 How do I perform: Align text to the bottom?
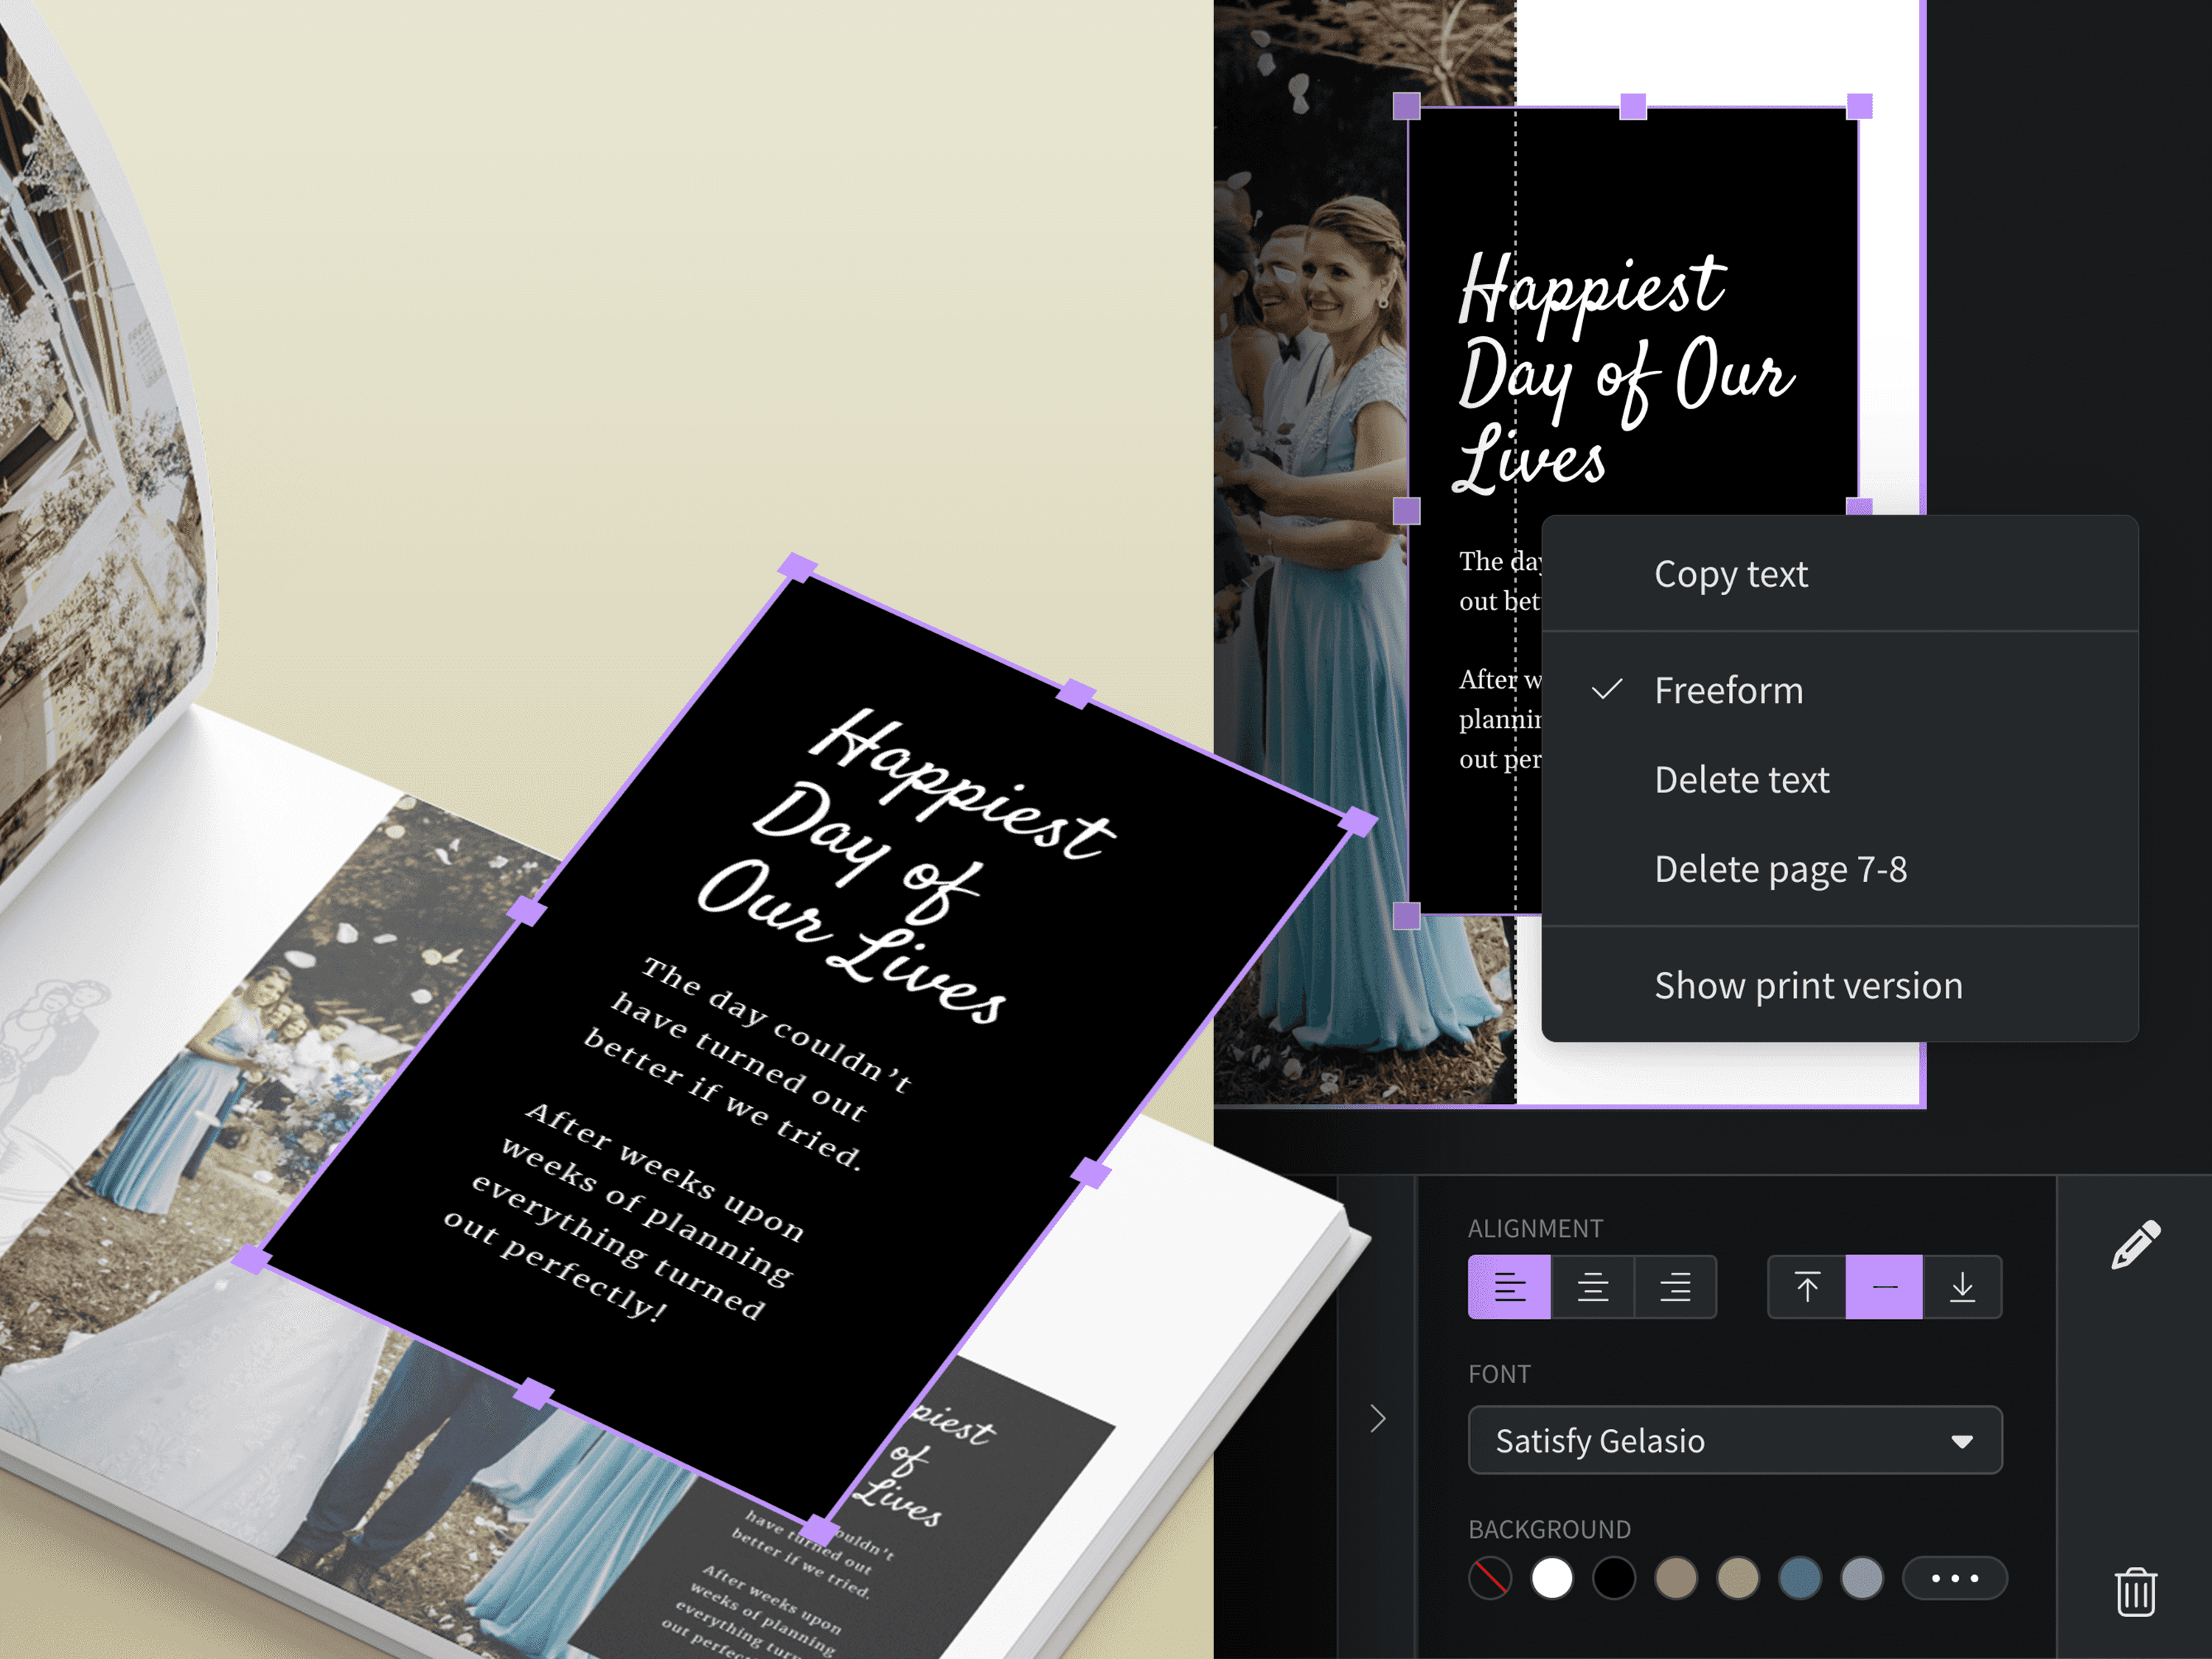(1962, 1287)
